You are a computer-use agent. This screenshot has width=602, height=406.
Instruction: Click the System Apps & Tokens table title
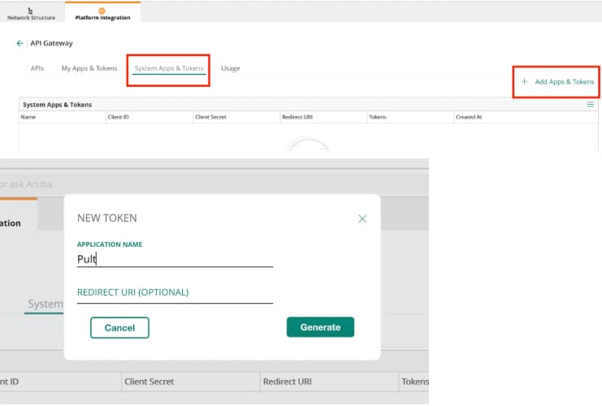pos(57,105)
